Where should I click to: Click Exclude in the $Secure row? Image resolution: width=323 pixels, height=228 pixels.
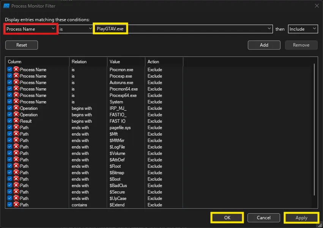155,192
